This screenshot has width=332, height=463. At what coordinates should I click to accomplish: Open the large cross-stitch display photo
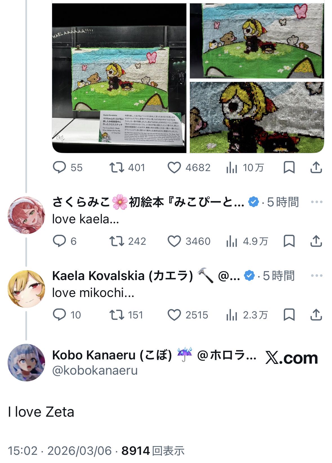(x=119, y=78)
